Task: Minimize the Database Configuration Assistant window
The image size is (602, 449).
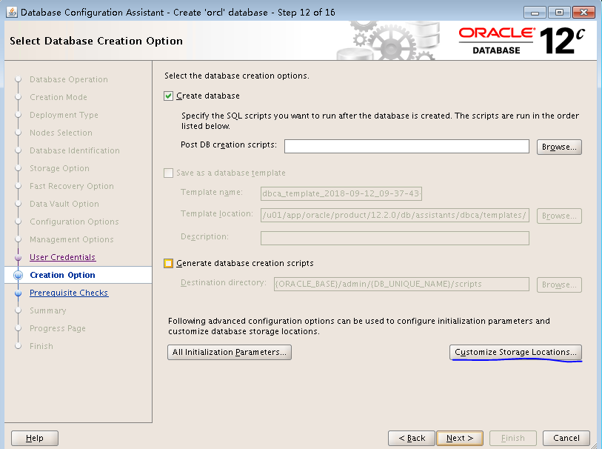Action: pyautogui.click(x=535, y=13)
